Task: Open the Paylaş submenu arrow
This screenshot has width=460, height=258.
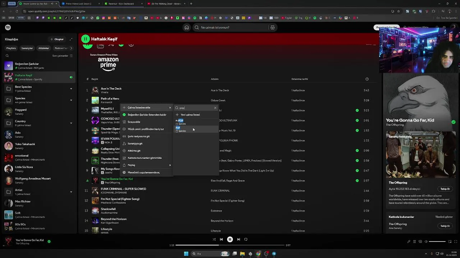Action: [170, 165]
